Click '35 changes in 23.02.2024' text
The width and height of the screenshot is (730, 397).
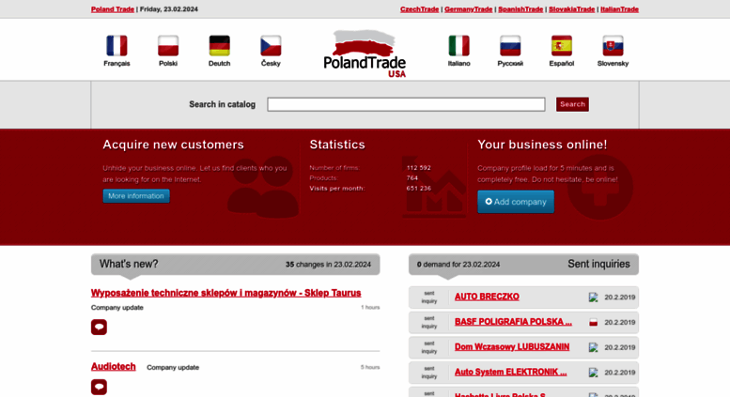point(328,265)
